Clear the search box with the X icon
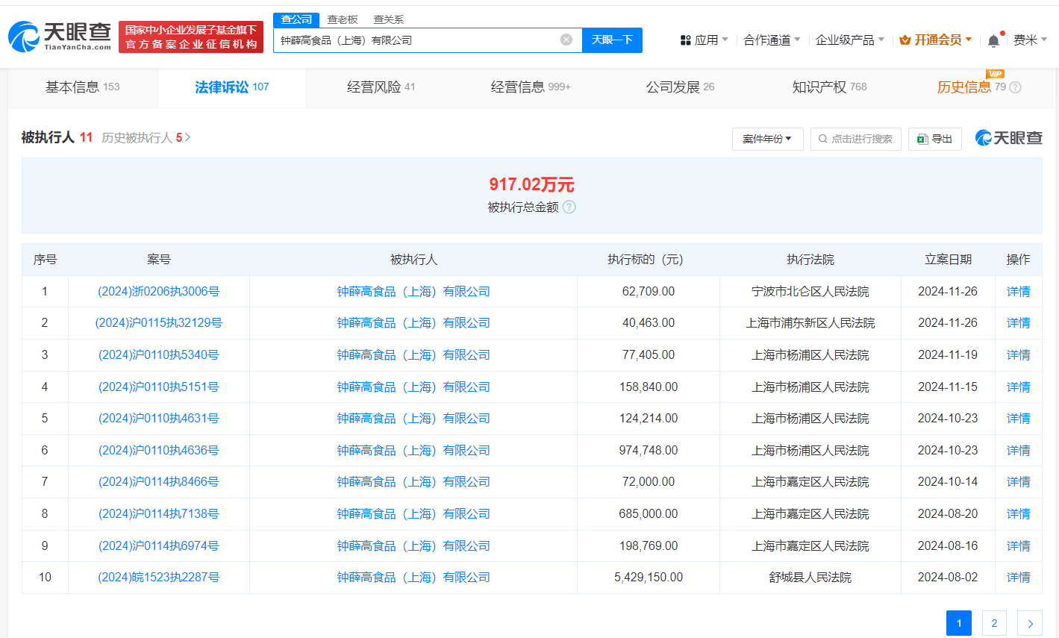The image size is (1059, 638). click(566, 40)
